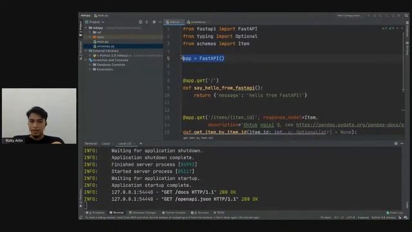Hide the terminal panel via minus icon
Image resolution: width=412 pixels, height=232 pixels.
402,143
